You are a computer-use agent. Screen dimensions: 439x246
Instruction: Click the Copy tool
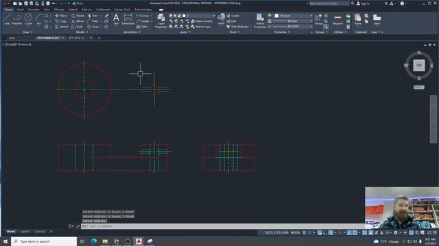pyautogui.click(x=61, y=21)
